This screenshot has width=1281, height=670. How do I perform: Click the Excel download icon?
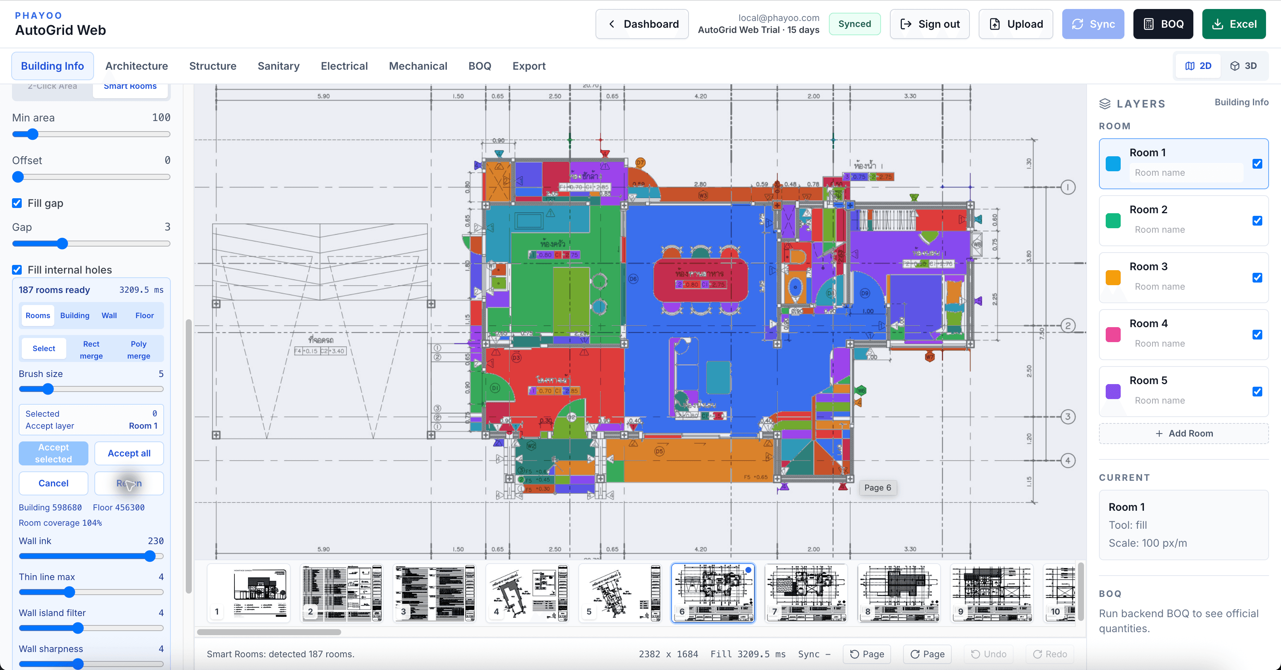(1217, 24)
